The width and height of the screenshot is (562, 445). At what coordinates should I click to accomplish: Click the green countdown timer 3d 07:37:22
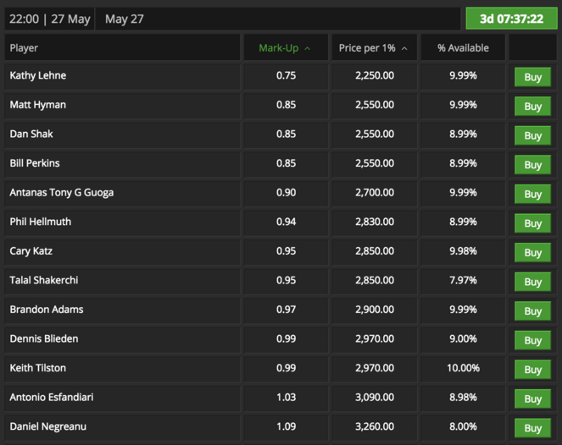click(511, 19)
